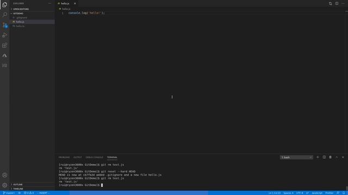Open the 1: bash terminal selector dropdown
The image size is (348, 195).
[x=296, y=158]
